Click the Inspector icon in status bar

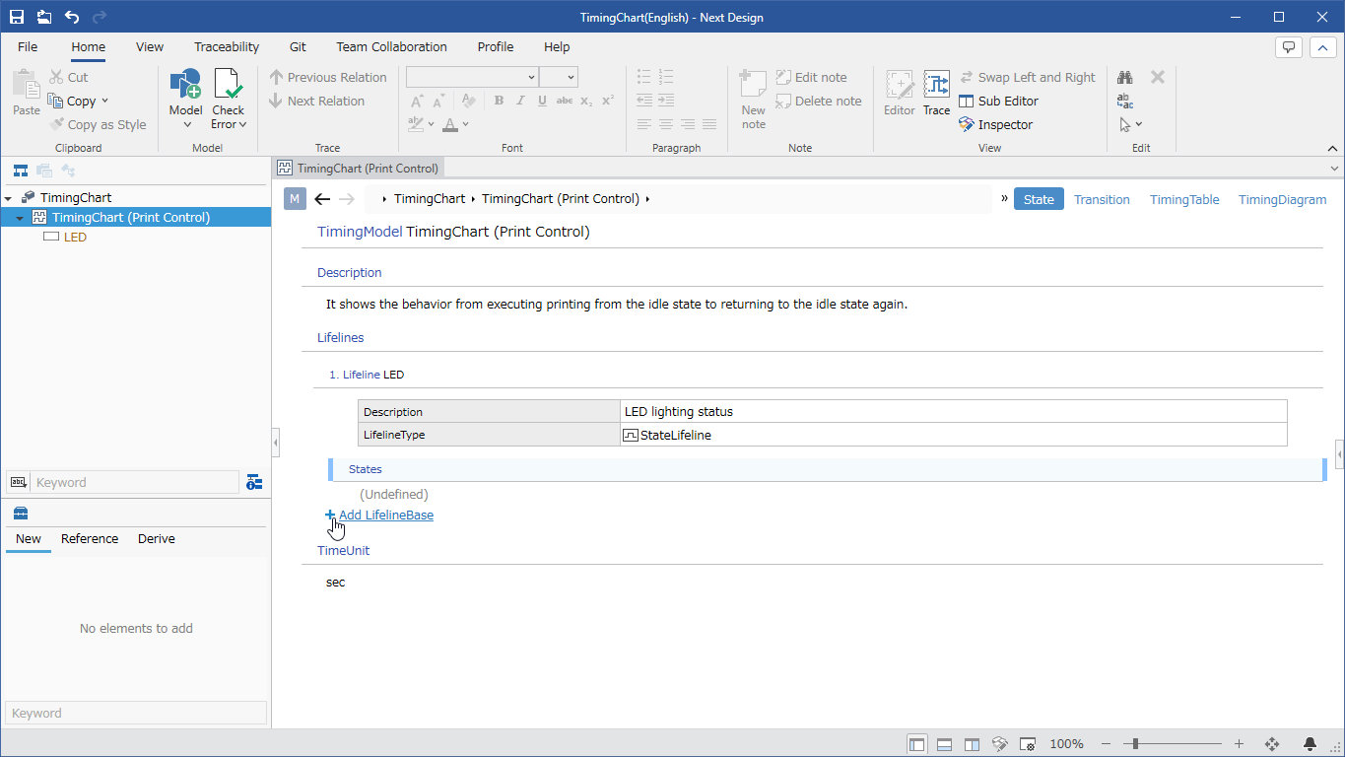[999, 744]
